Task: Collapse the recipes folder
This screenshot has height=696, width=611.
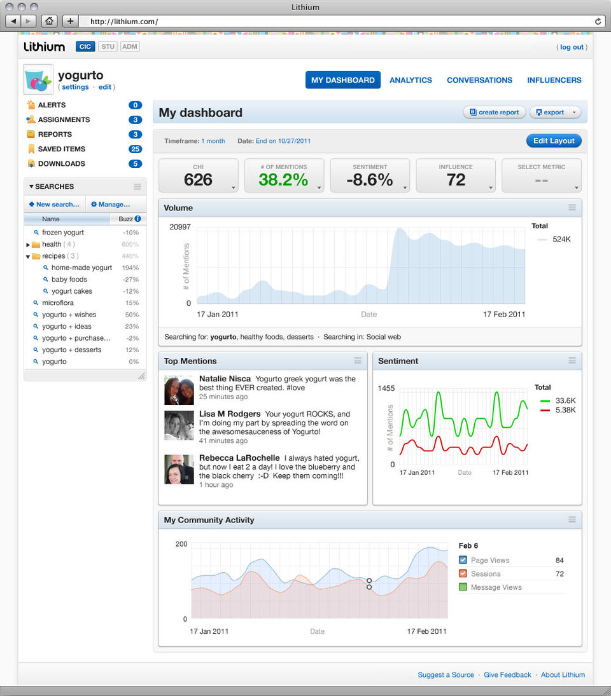Action: pyautogui.click(x=28, y=257)
